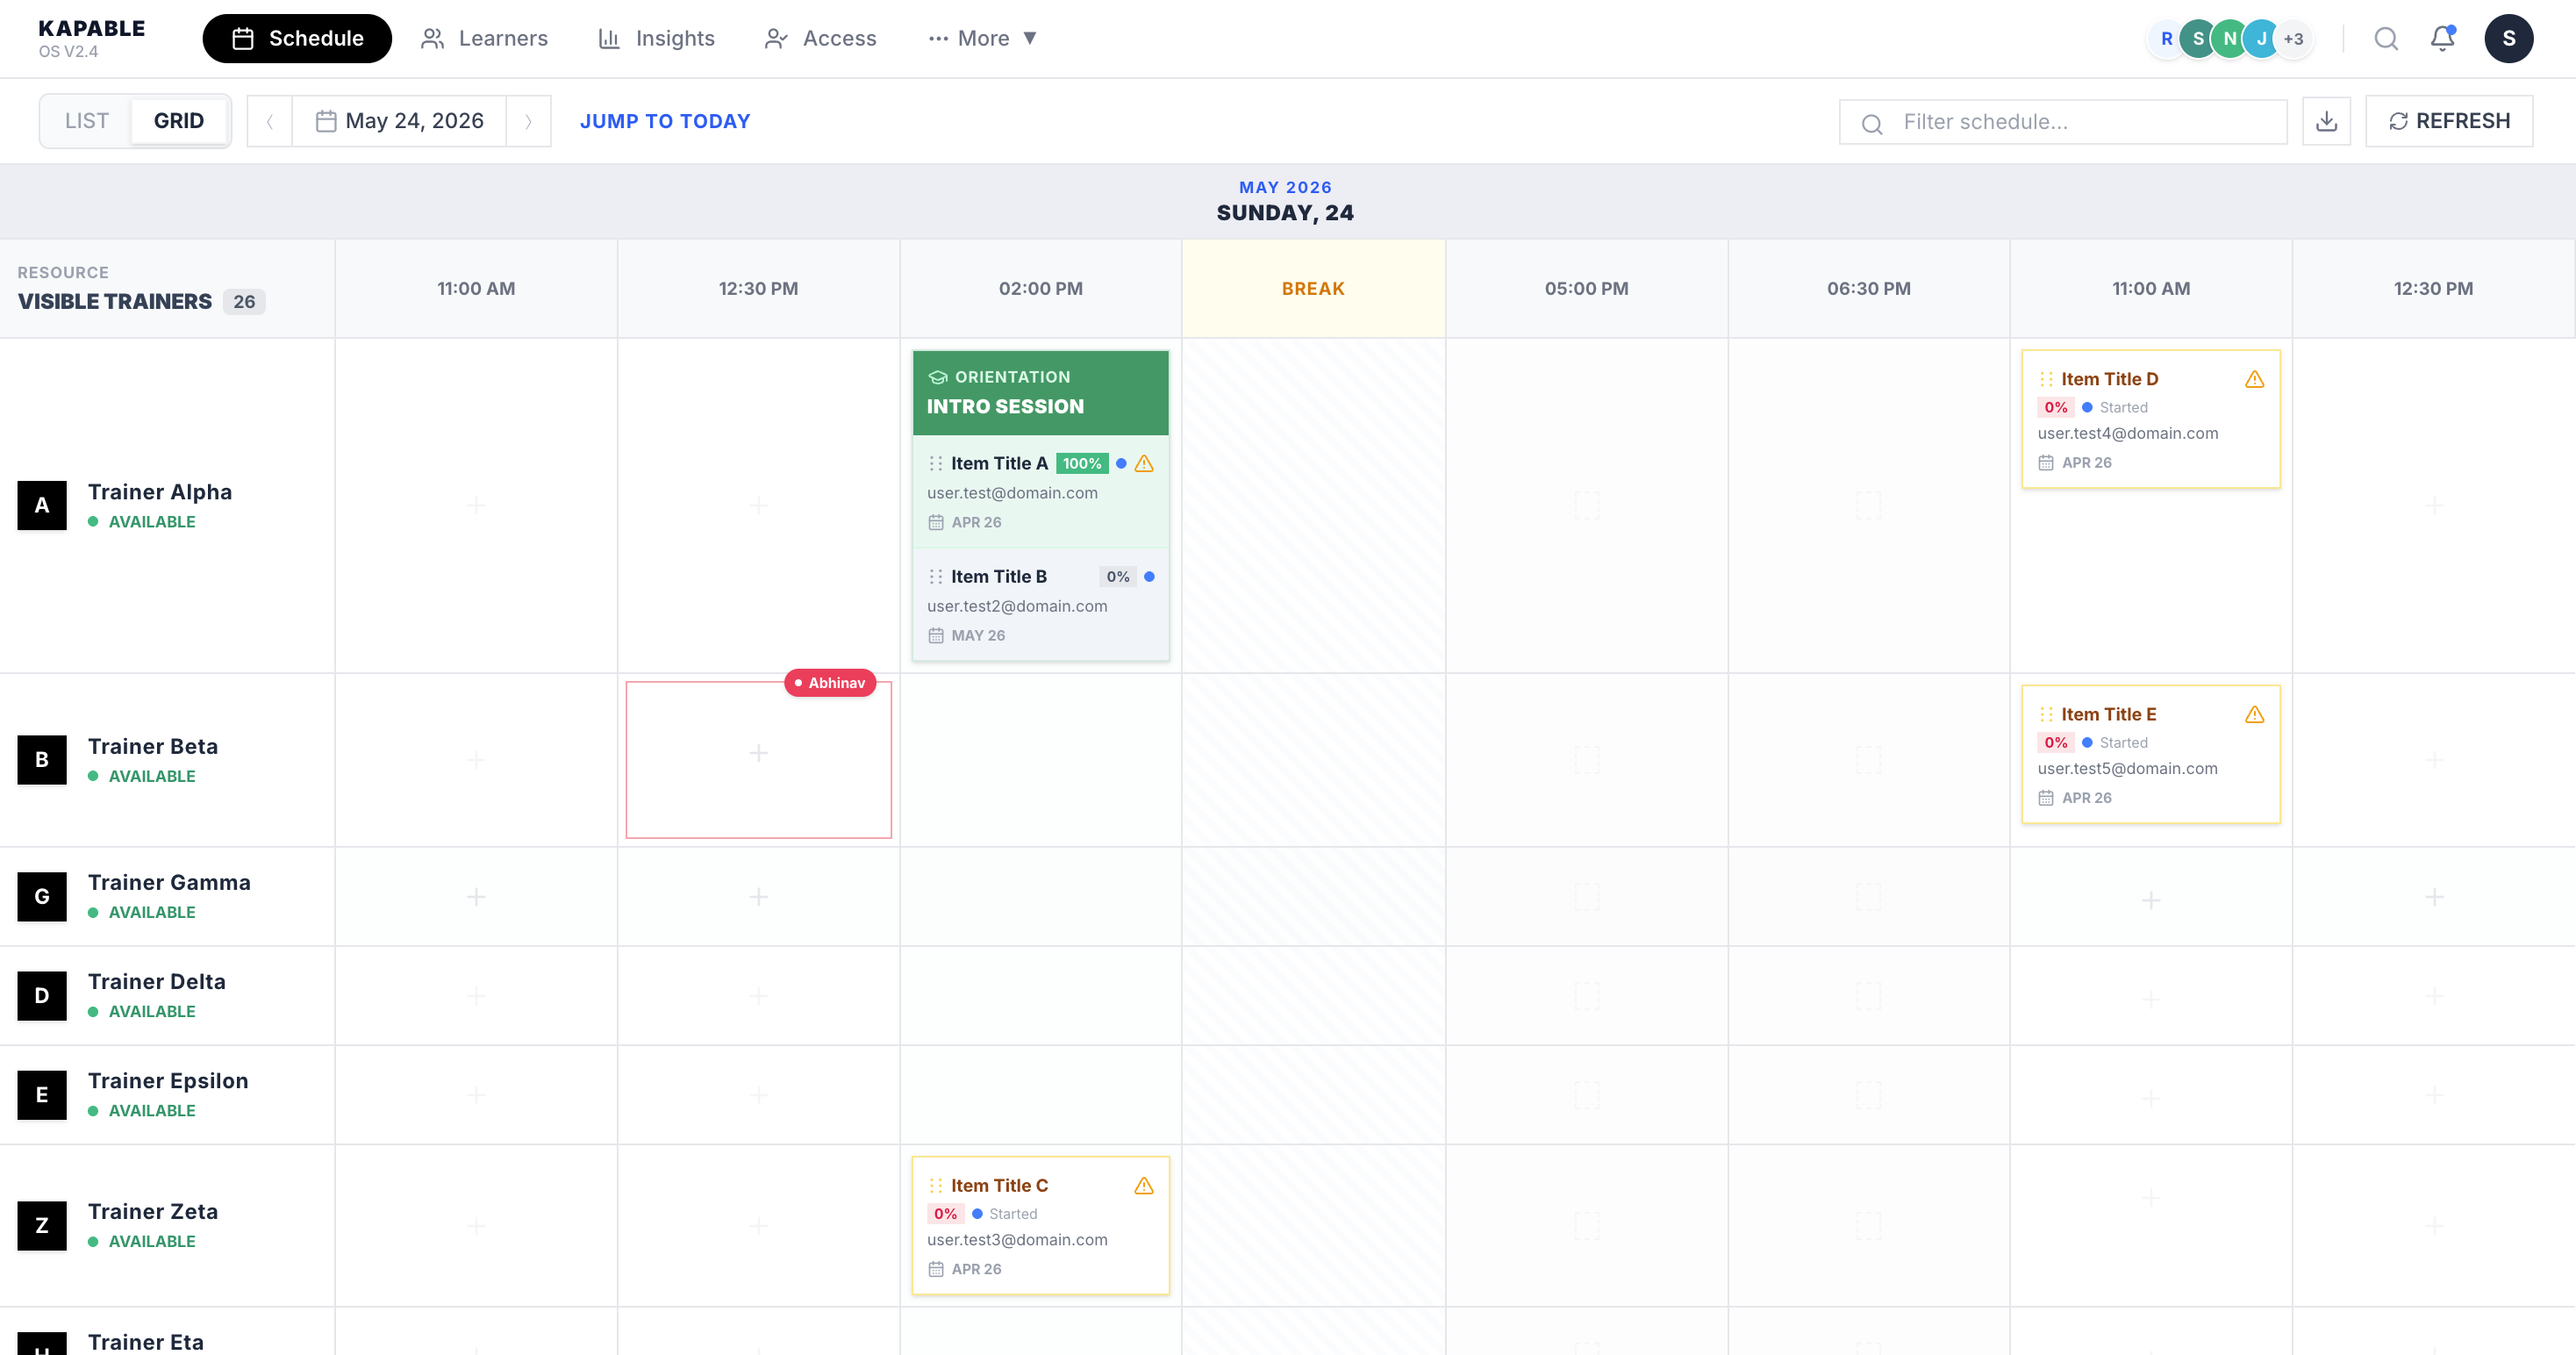The height and width of the screenshot is (1355, 2576).
Task: Click the 05:00 PM column header
Action: click(x=1586, y=288)
